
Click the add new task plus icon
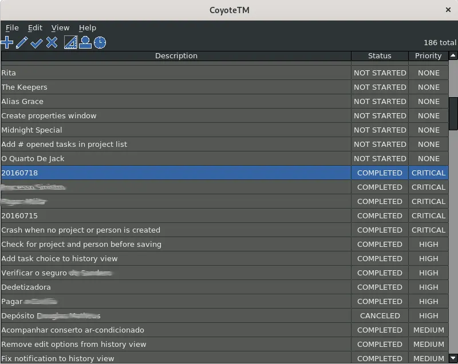click(7, 42)
